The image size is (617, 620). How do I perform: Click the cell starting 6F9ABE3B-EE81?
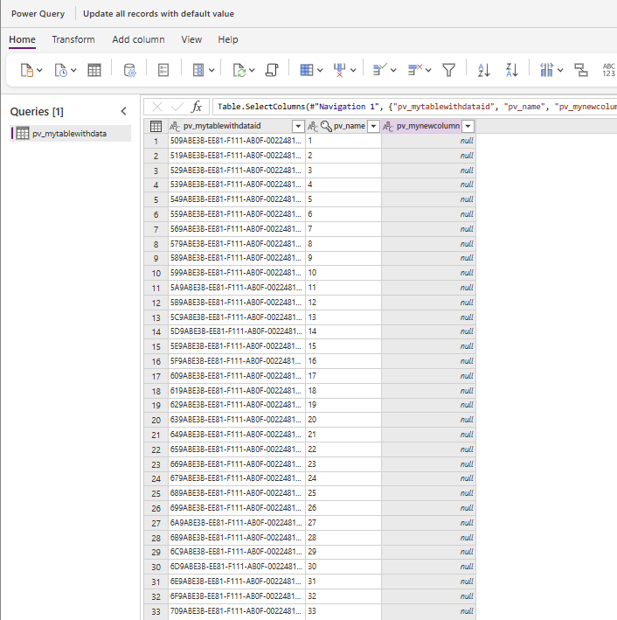click(x=237, y=596)
